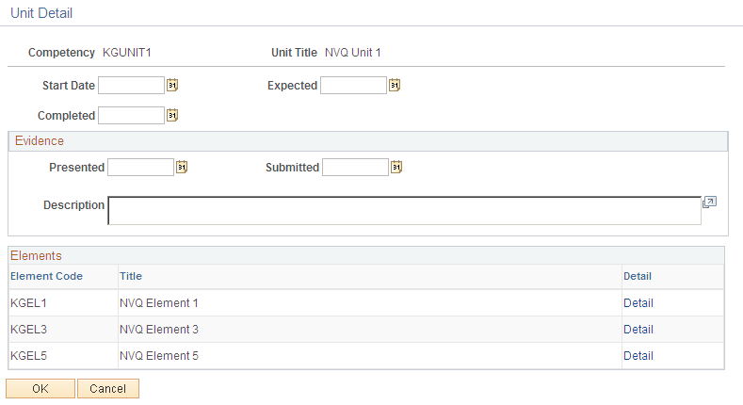Select the NVQ Element 1 row title

tap(158, 303)
